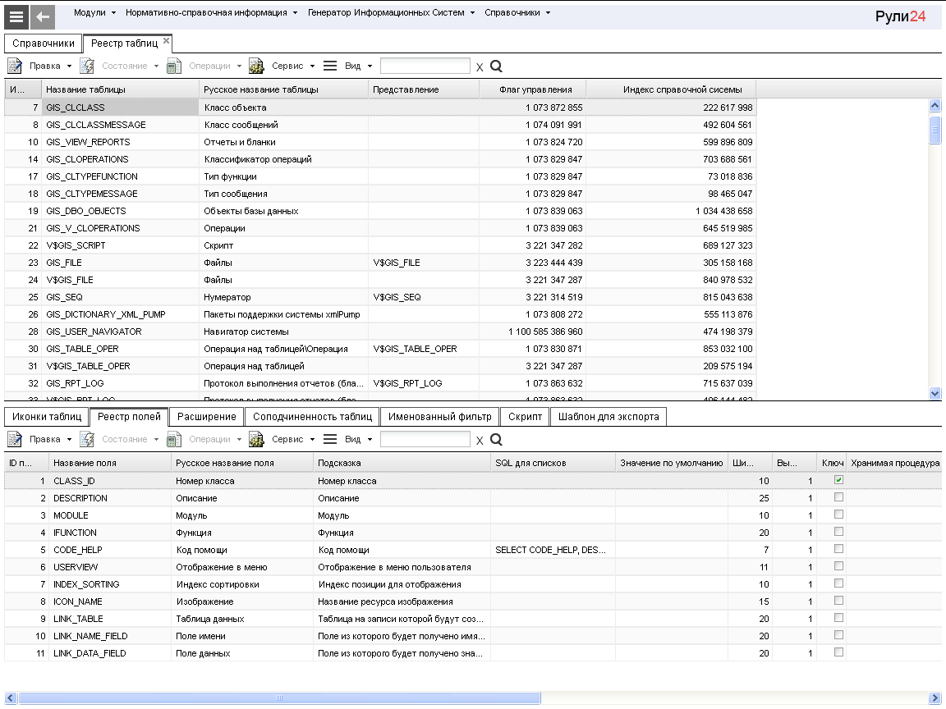Select the V$GIS_SCRIPT table row
946x709 pixels.
point(380,245)
